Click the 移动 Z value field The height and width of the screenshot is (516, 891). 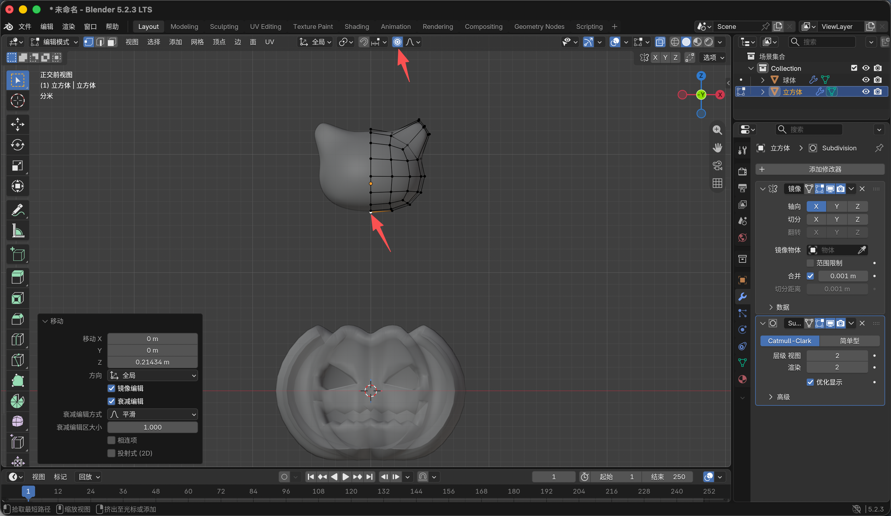152,362
